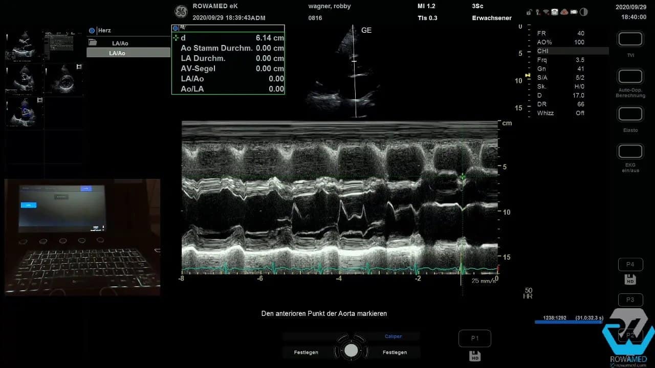
Task: Click the HD save icon below the P4 button
Action: click(629, 280)
